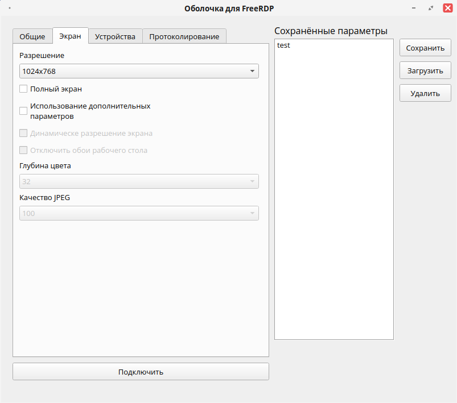This screenshot has height=403, width=457.
Task: Open the Разрешение 1024x768 dropdown
Action: tap(139, 71)
